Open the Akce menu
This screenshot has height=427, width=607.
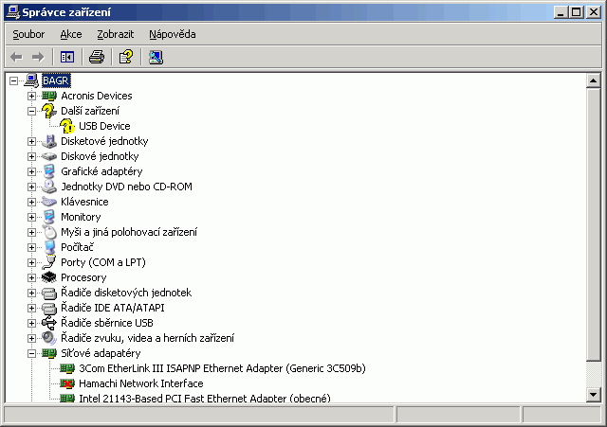(x=71, y=34)
